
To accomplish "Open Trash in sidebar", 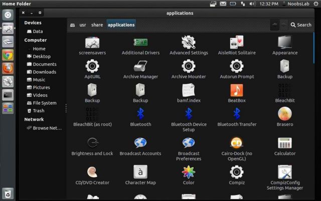I will 36,111.
